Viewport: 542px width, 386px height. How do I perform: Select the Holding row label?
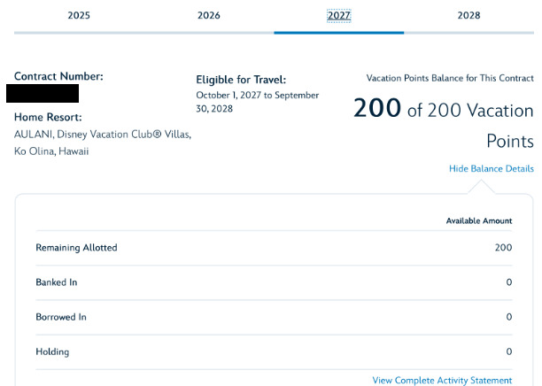pyautogui.click(x=52, y=351)
